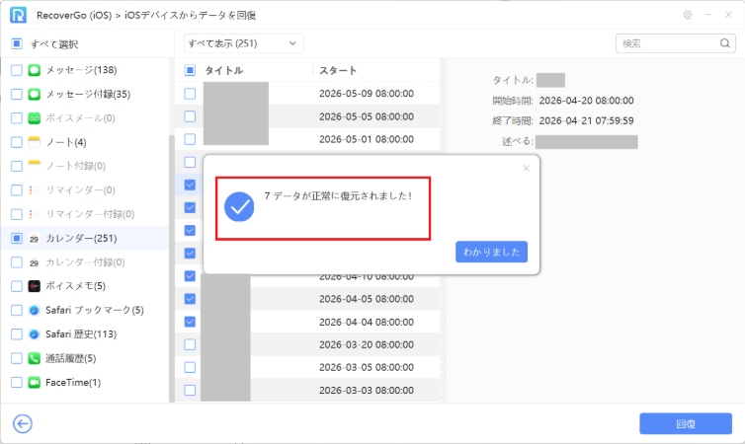Select the 2026-04-04 08:00:00 row

[x=307, y=322]
